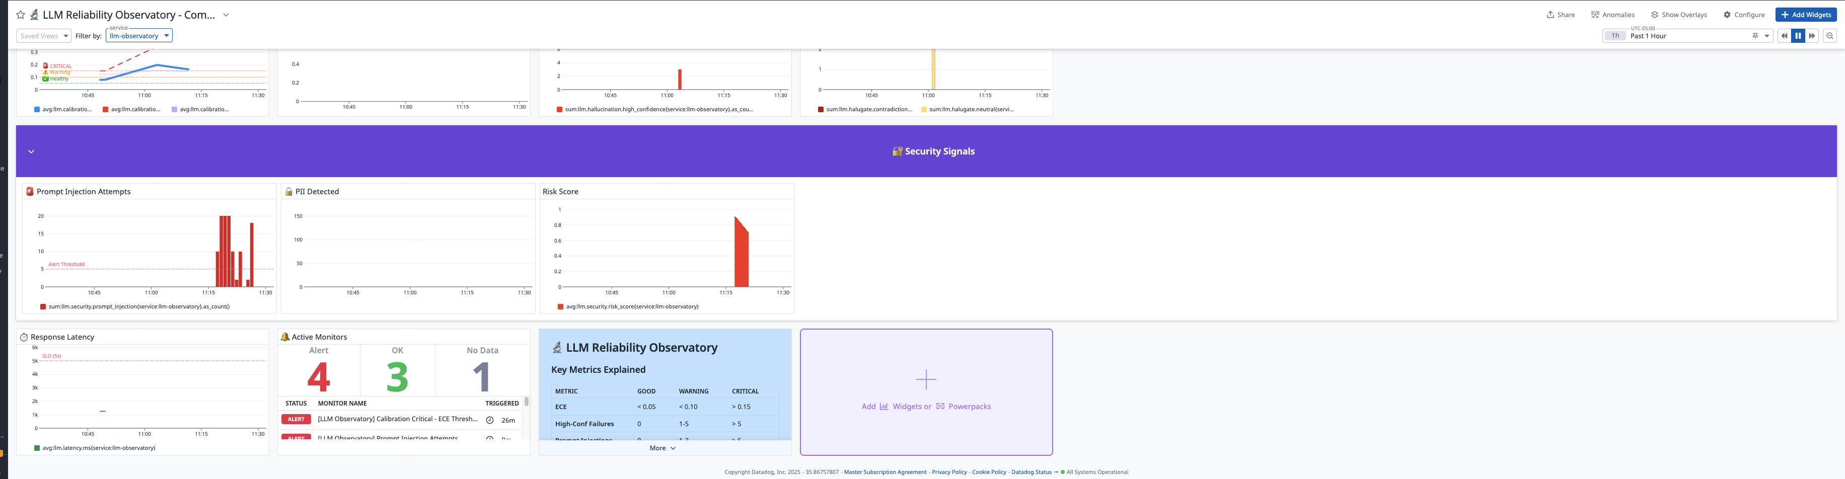Pin the Past 1 Hour timeframe
The height and width of the screenshot is (479, 1845).
(1755, 36)
